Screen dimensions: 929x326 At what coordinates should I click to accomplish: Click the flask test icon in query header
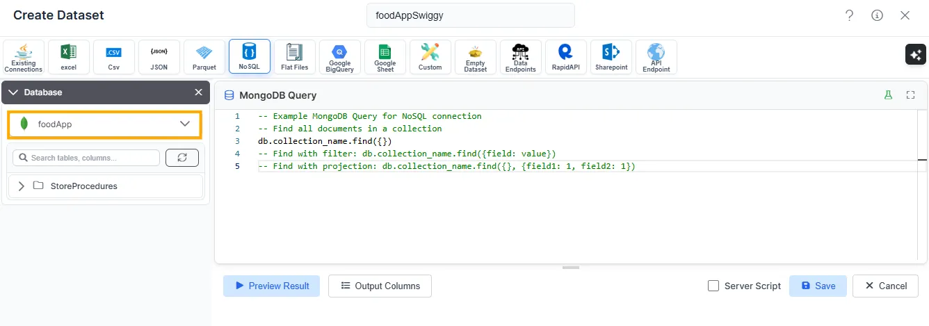click(888, 95)
